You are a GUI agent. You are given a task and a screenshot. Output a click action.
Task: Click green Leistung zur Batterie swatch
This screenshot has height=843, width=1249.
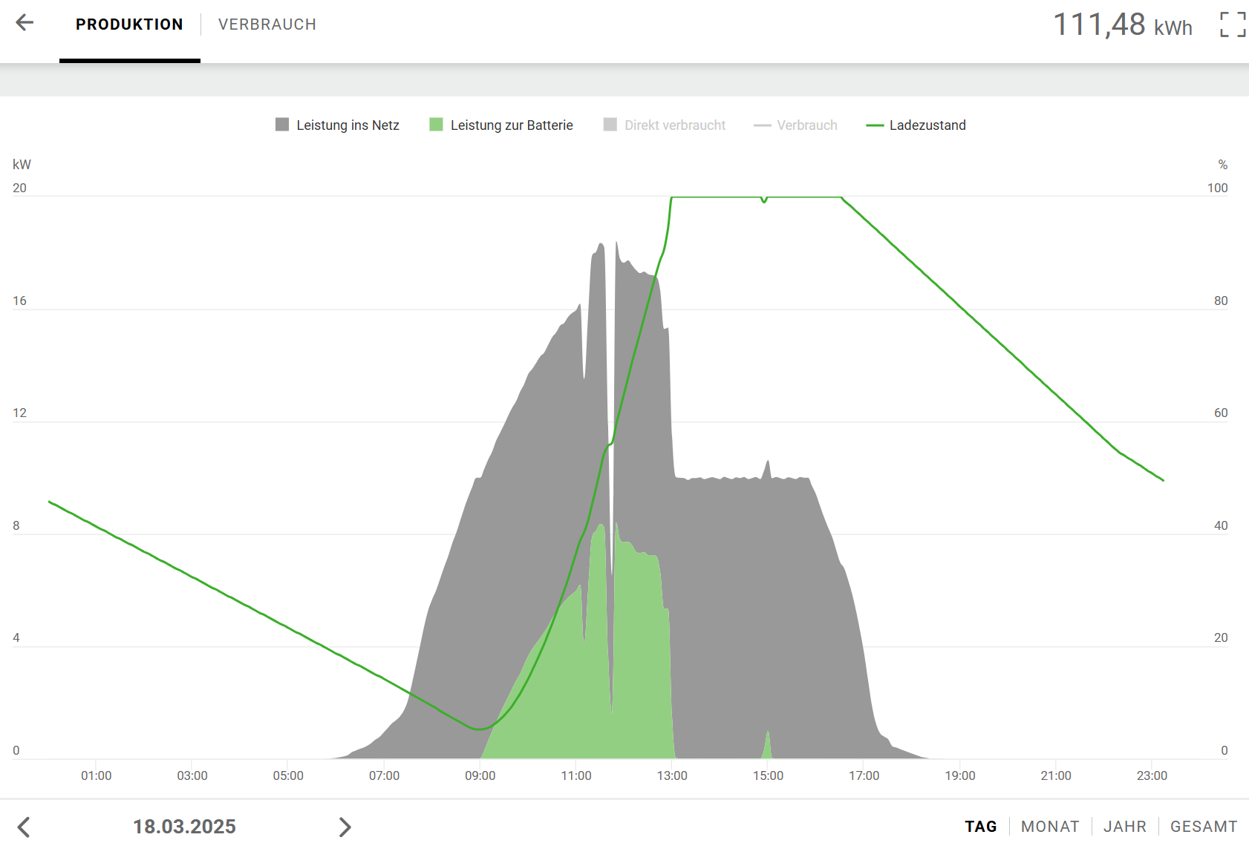[436, 125]
